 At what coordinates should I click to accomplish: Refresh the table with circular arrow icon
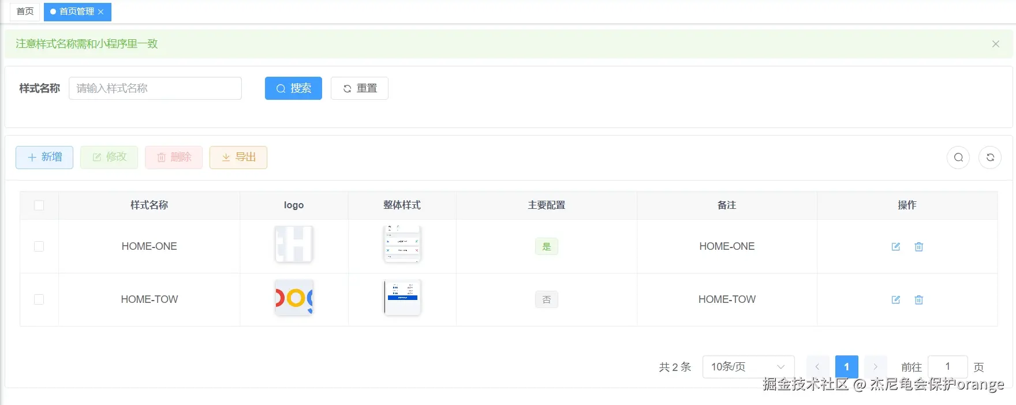click(990, 157)
